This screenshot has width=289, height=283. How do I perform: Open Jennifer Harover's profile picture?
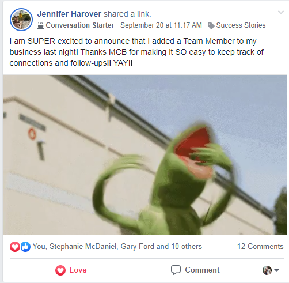click(x=21, y=20)
